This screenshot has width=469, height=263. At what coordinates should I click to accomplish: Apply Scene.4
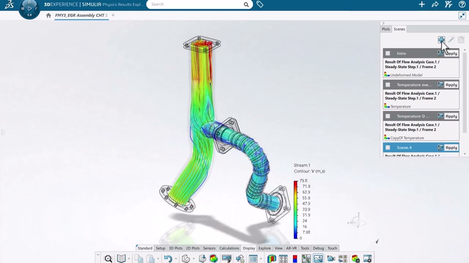451,148
